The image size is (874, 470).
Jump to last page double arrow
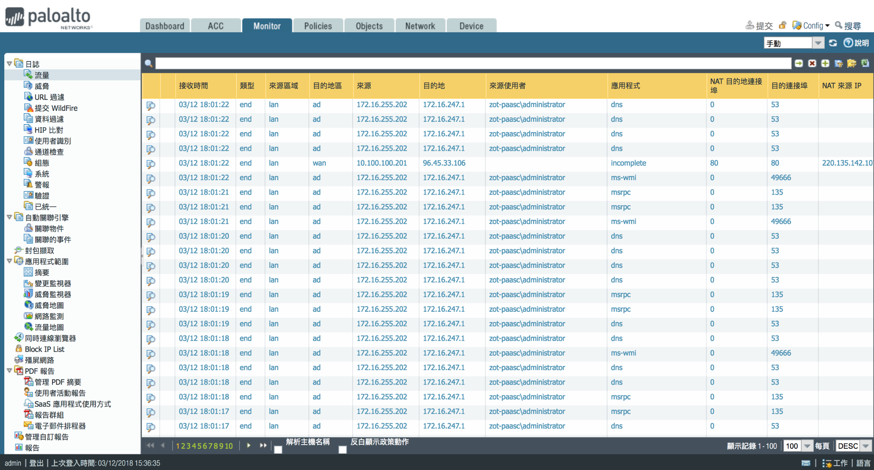tap(263, 445)
